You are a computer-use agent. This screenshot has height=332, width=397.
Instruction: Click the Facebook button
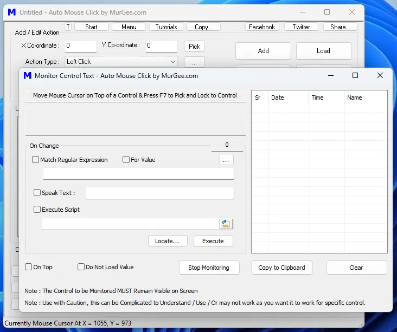coord(262,27)
